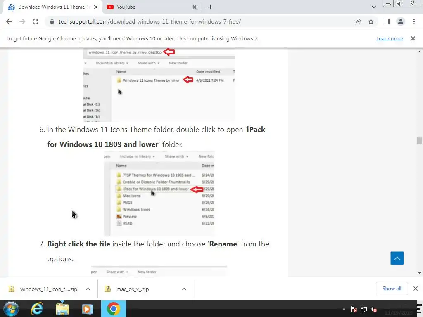423x317 pixels.
Task: Click the address bar URL
Action: 150,21
